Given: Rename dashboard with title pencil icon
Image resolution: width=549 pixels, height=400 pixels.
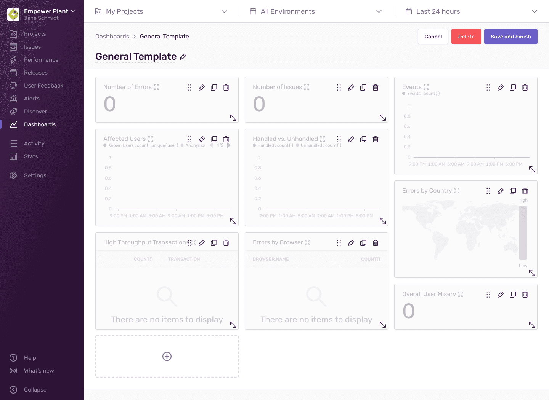Looking at the screenshot, I should [183, 57].
